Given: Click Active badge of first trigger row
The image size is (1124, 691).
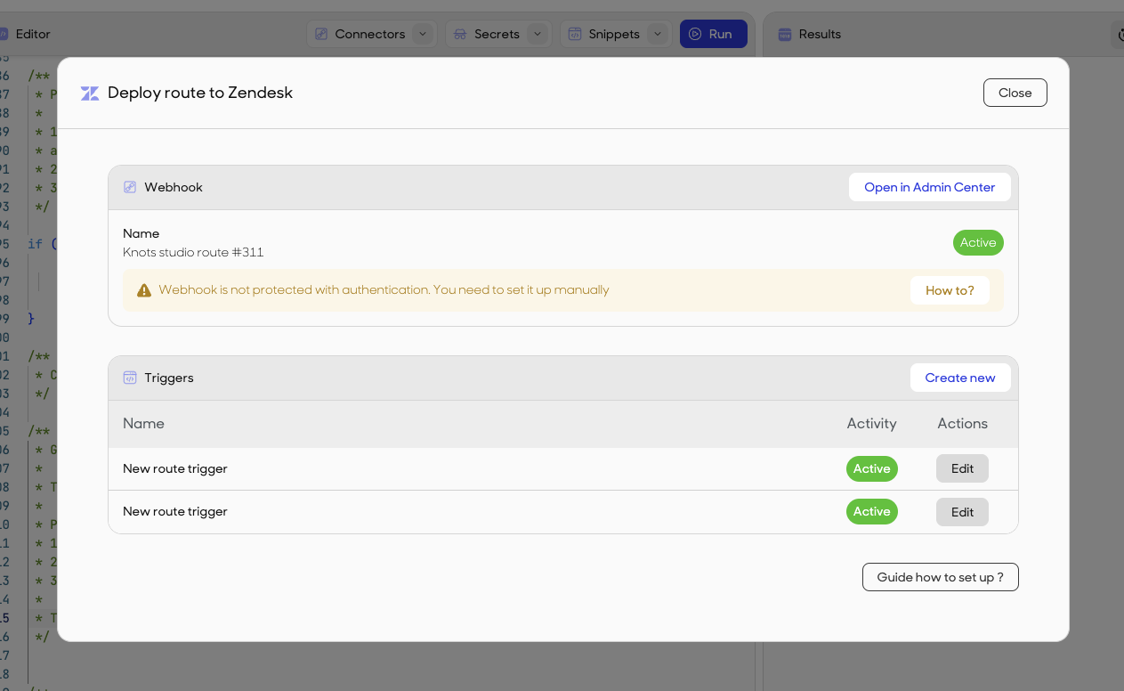Looking at the screenshot, I should [872, 468].
